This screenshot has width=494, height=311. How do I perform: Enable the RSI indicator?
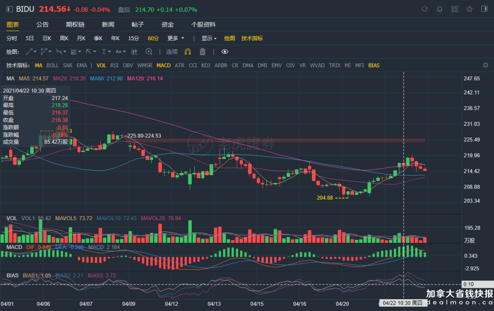pos(114,65)
